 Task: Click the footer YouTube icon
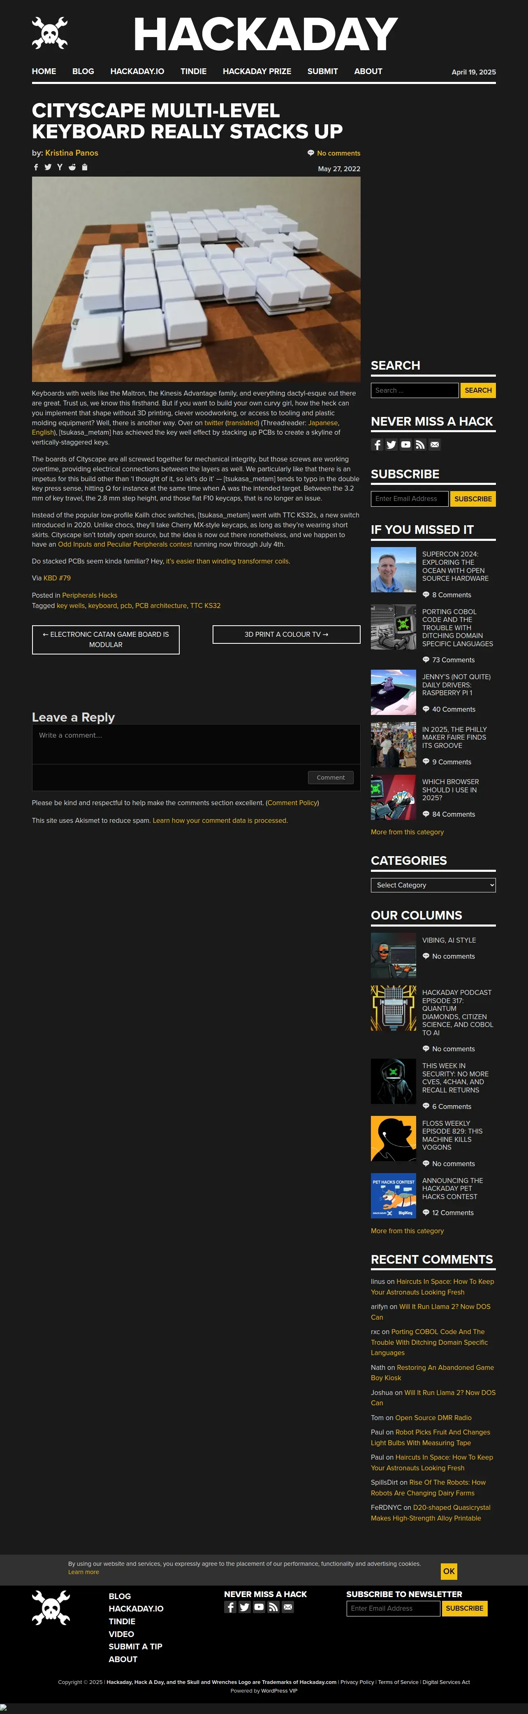tap(259, 1607)
